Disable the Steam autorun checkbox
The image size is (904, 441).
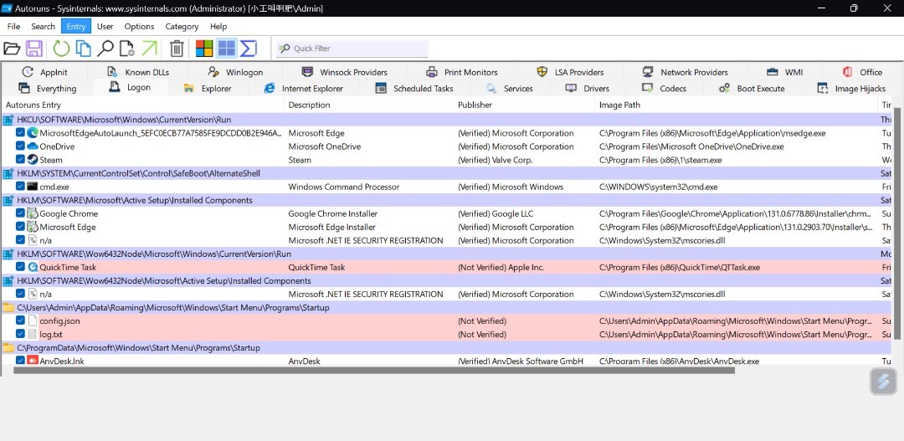(20, 160)
